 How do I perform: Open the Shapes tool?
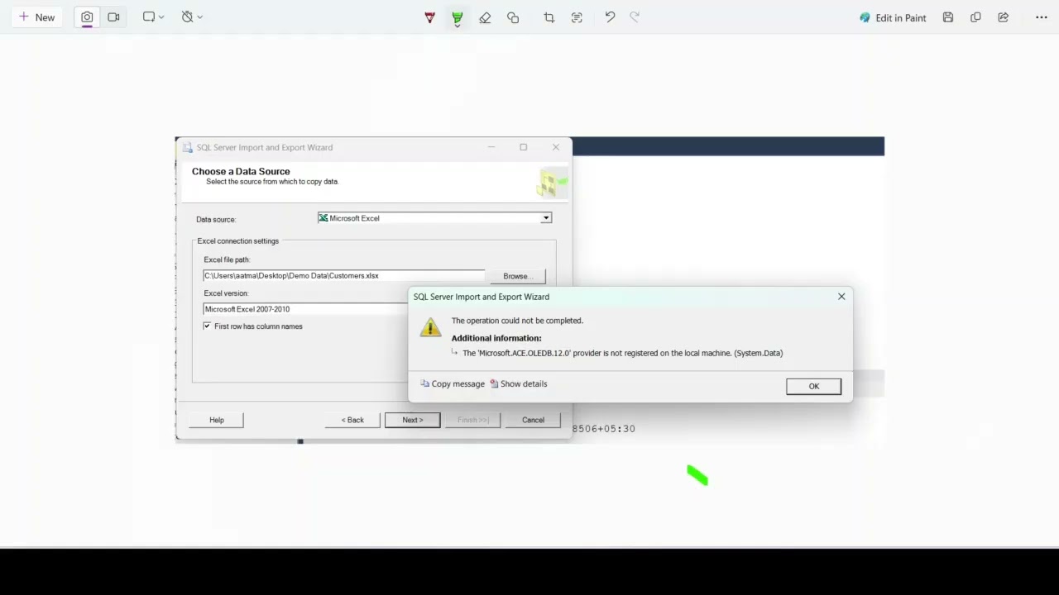[x=513, y=17]
